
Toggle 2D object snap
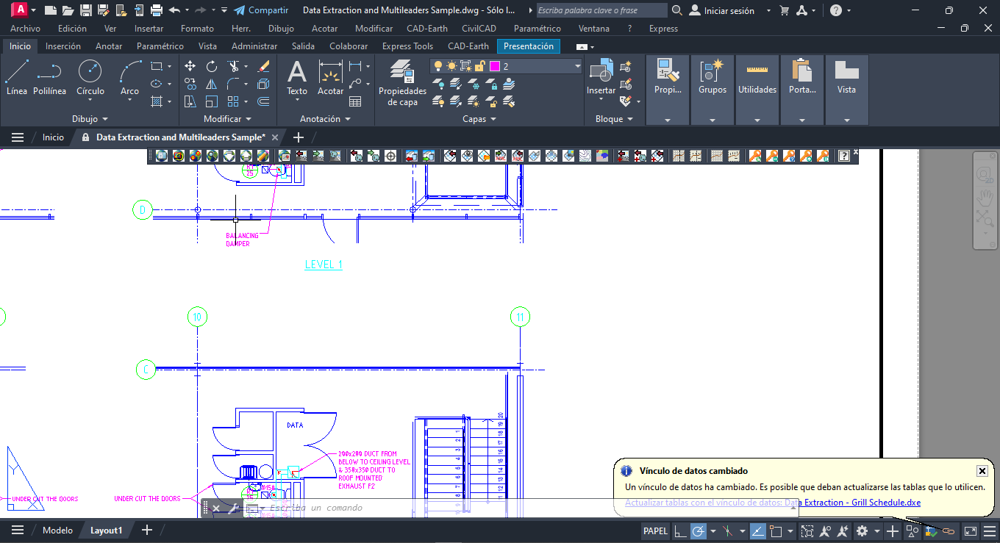775,531
